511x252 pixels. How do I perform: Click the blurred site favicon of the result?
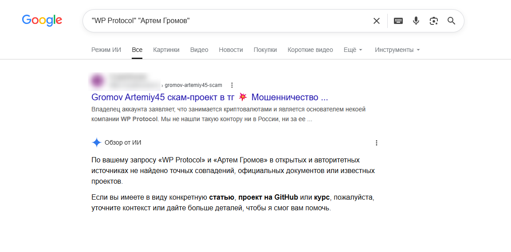(x=98, y=81)
